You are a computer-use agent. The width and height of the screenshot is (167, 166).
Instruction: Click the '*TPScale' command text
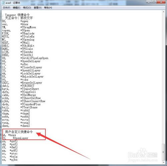pyautogui.click(x=27, y=49)
